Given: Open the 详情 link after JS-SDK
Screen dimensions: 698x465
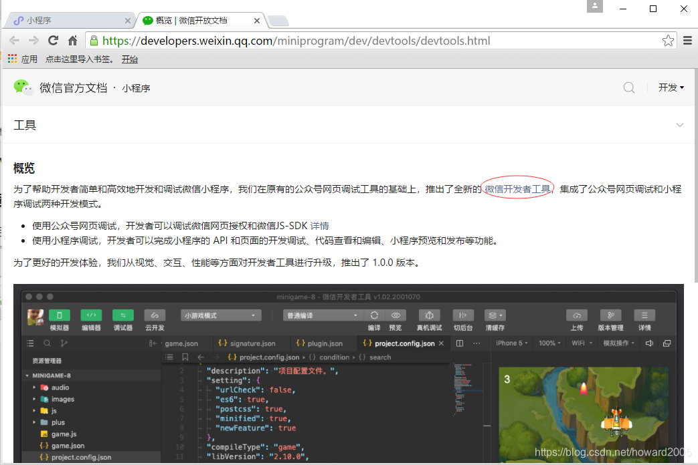Looking at the screenshot, I should coord(320,226).
